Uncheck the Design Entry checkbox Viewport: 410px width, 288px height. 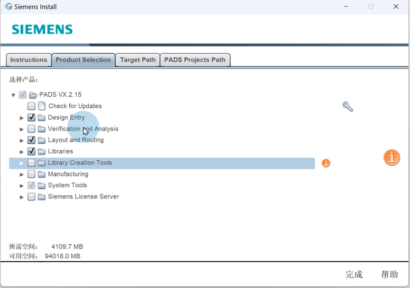pyautogui.click(x=31, y=117)
